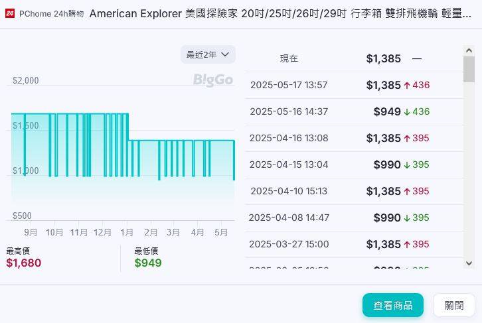The width and height of the screenshot is (482, 323).
Task: Click the 4月 label on chart axis
Action: [197, 232]
